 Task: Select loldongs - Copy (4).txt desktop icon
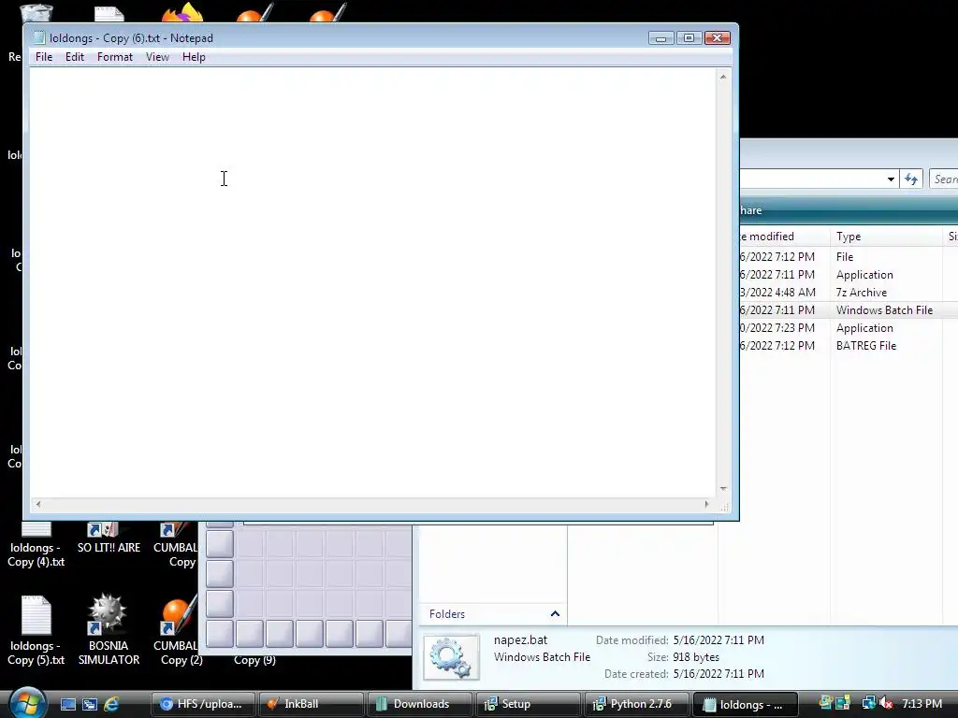click(36, 545)
